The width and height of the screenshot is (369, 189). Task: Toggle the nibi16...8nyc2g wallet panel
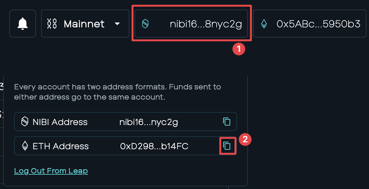pyautogui.click(x=191, y=24)
